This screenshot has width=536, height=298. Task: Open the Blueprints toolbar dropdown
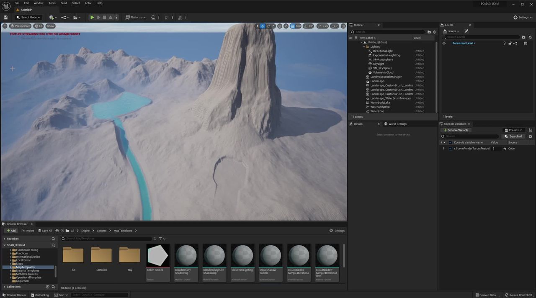(65, 17)
